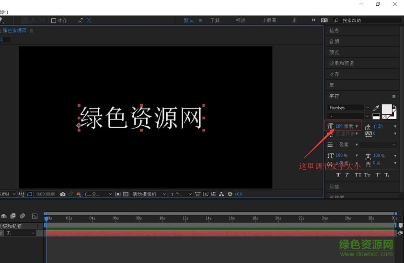
Task: Click the frame blending icon in timeline
Action: (x=13, y=216)
